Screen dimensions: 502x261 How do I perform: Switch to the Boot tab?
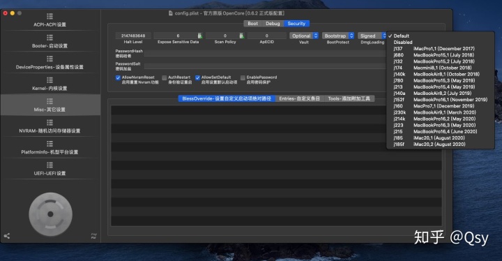pyautogui.click(x=252, y=24)
